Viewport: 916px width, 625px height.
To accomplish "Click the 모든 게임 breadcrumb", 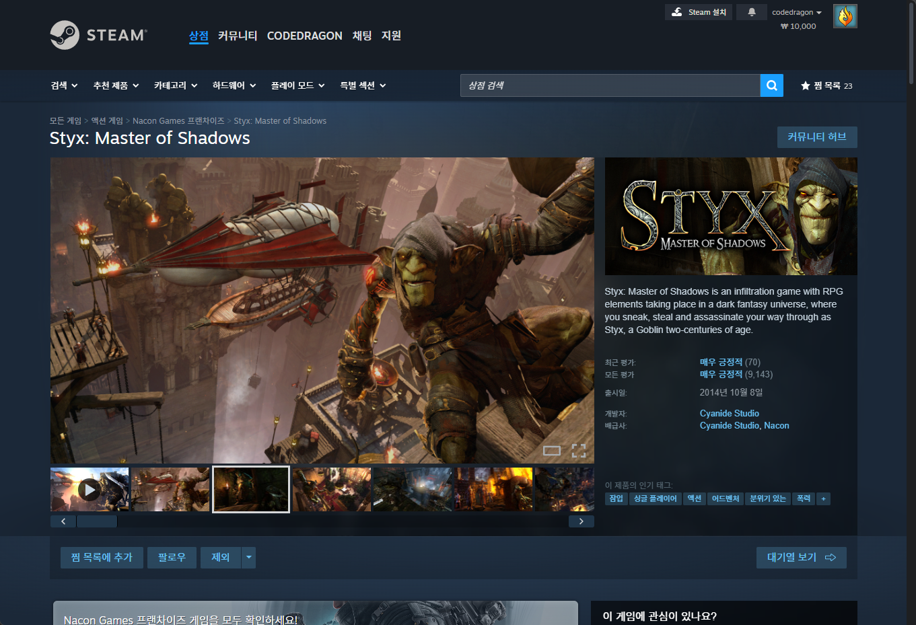I will pos(65,121).
